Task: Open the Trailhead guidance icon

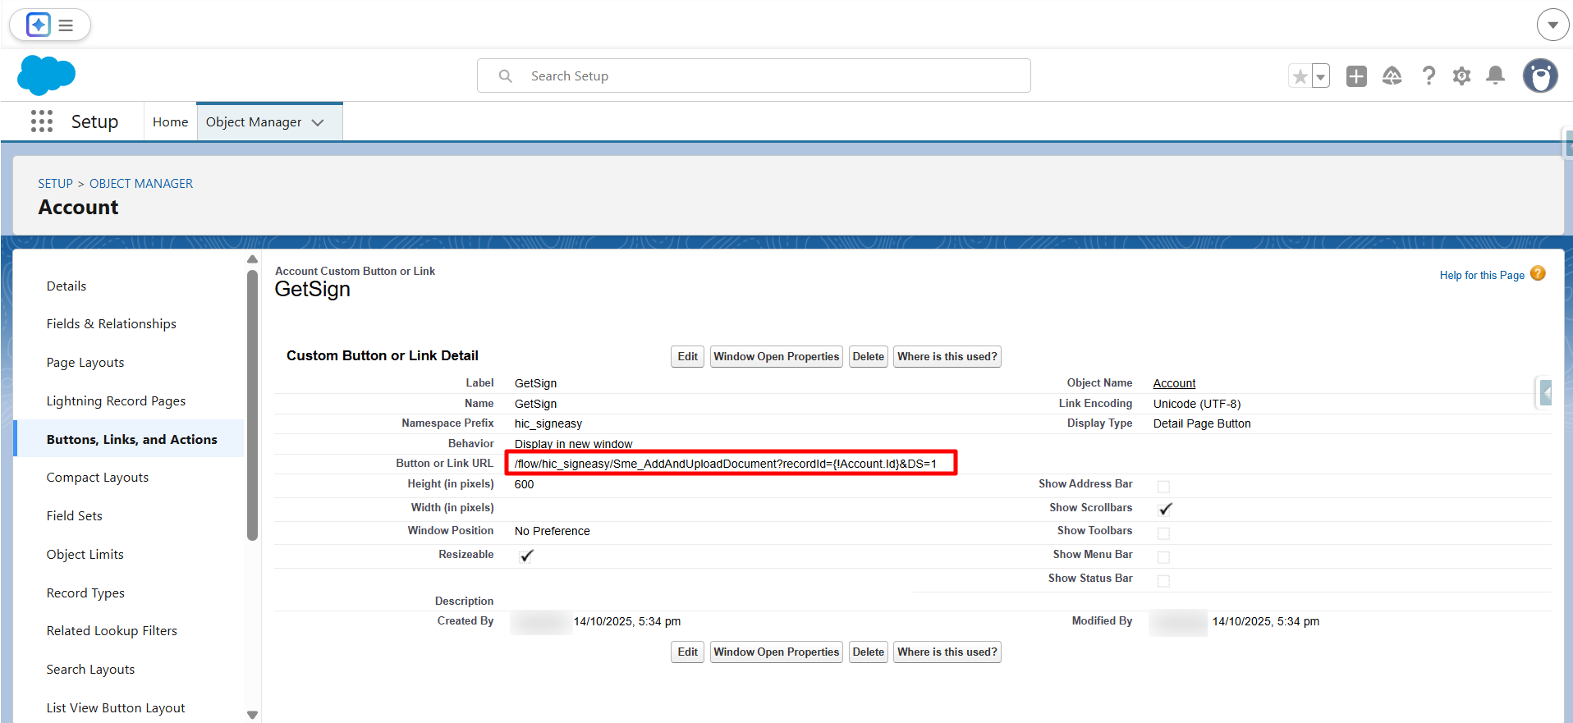Action: click(x=1392, y=76)
